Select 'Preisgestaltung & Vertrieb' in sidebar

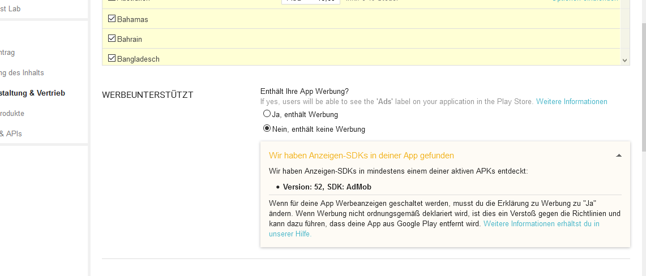[32, 93]
